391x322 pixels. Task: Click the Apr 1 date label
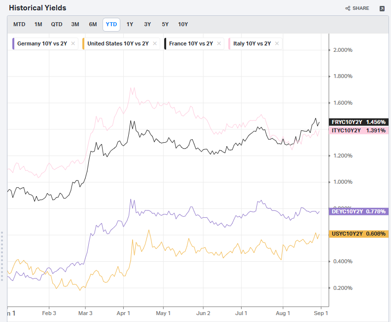coord(123,313)
